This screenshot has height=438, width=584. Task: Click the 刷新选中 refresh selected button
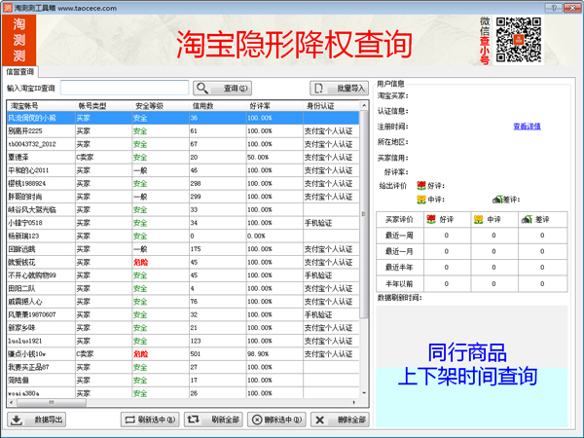pos(150,420)
